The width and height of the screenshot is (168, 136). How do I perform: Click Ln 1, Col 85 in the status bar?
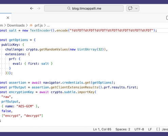pos(102,129)
